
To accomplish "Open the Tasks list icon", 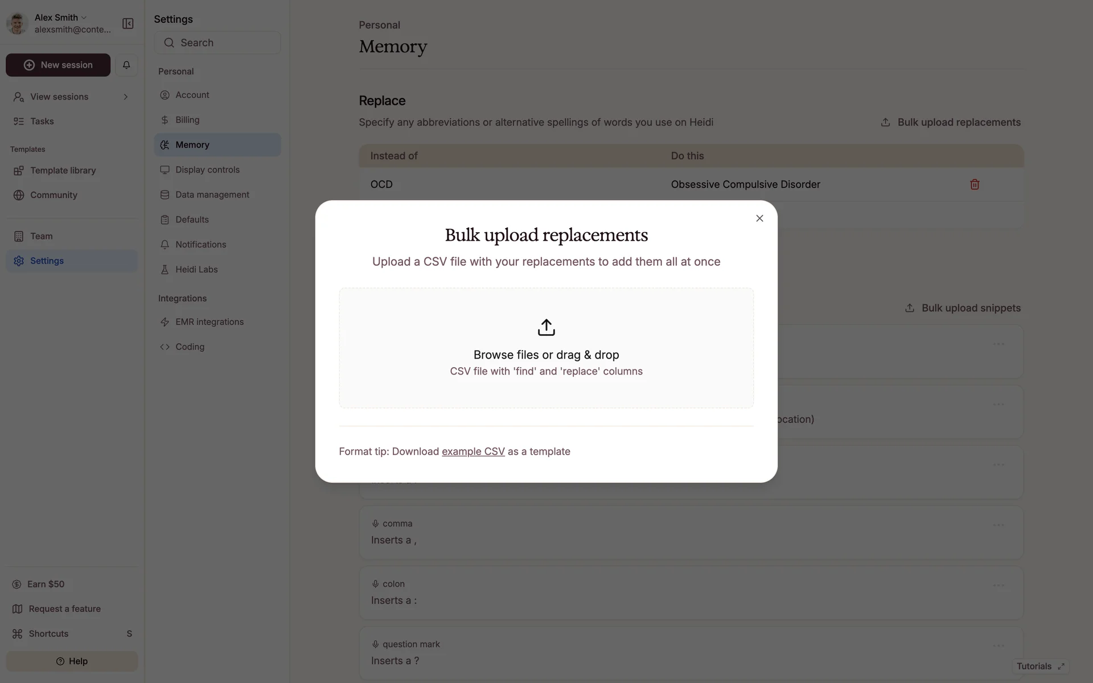I will (x=19, y=121).
